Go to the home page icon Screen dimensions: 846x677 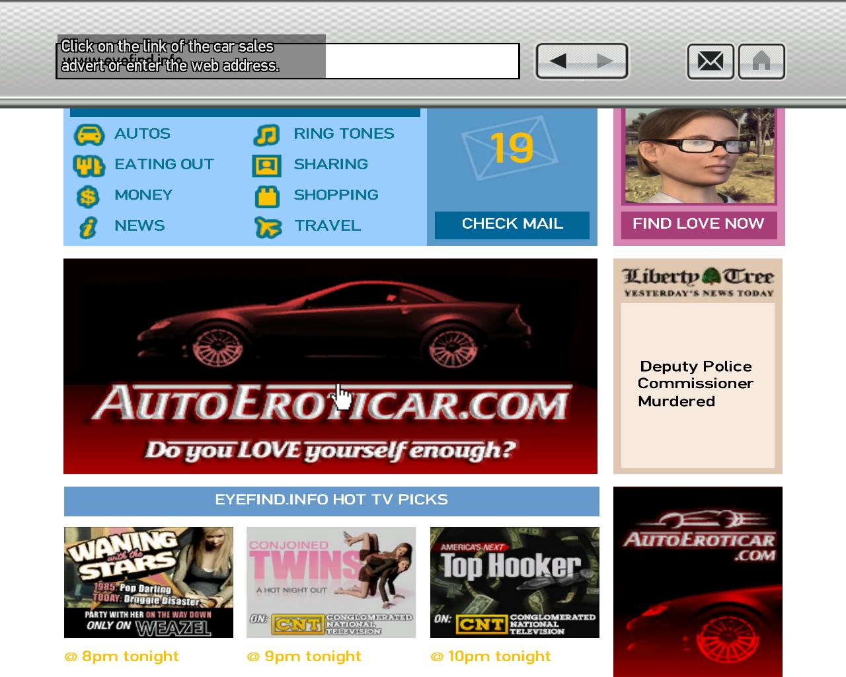[761, 61]
